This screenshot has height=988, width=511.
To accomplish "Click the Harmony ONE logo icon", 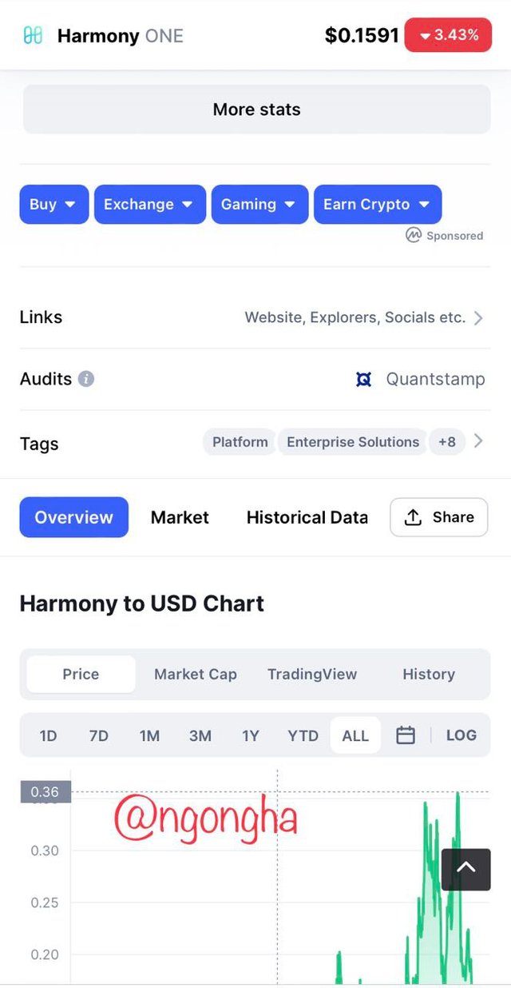I will (33, 35).
